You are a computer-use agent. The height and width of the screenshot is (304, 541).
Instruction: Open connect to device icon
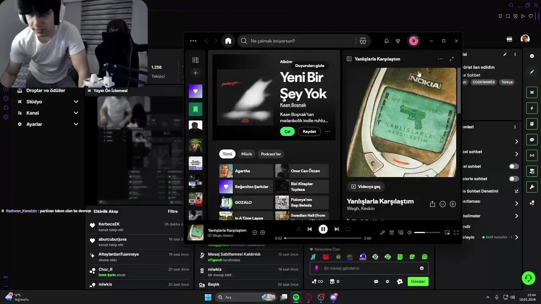pyautogui.click(x=401, y=233)
